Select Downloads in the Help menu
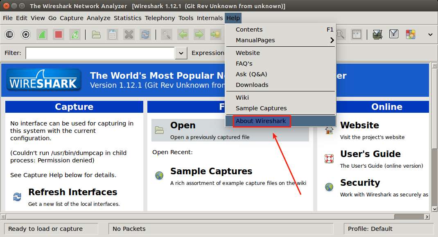This screenshot has width=438, height=237. coord(280,85)
